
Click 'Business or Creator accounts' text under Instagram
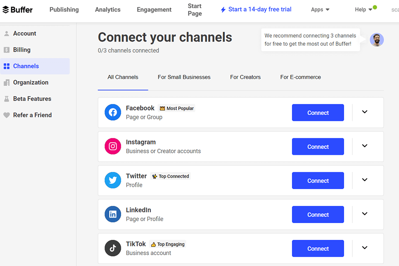tap(163, 151)
